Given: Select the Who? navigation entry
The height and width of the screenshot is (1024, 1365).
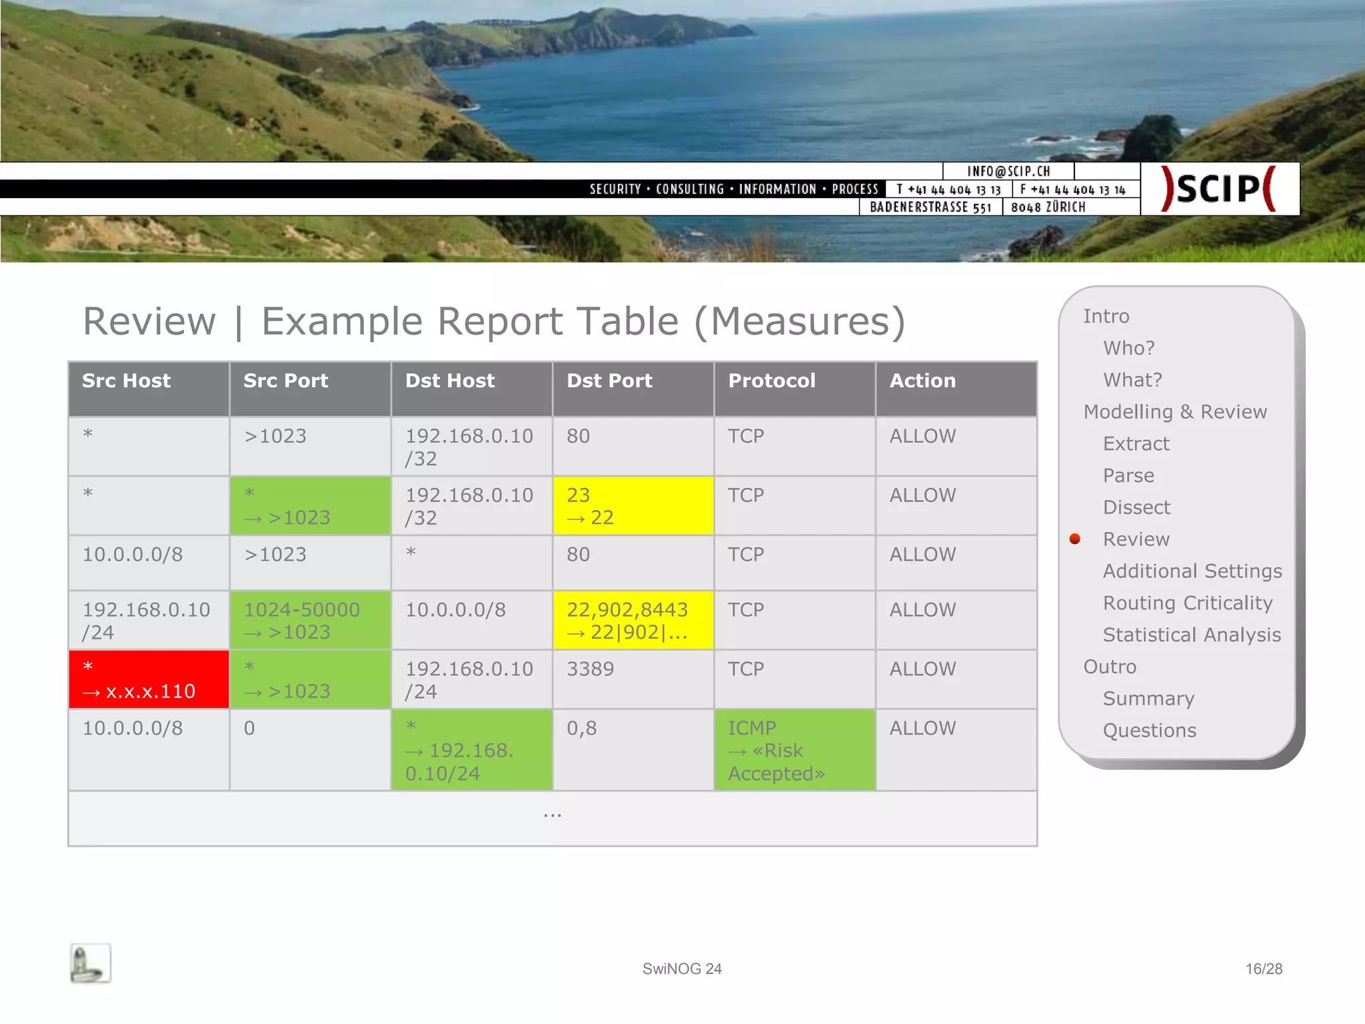Looking at the screenshot, I should click(1128, 348).
